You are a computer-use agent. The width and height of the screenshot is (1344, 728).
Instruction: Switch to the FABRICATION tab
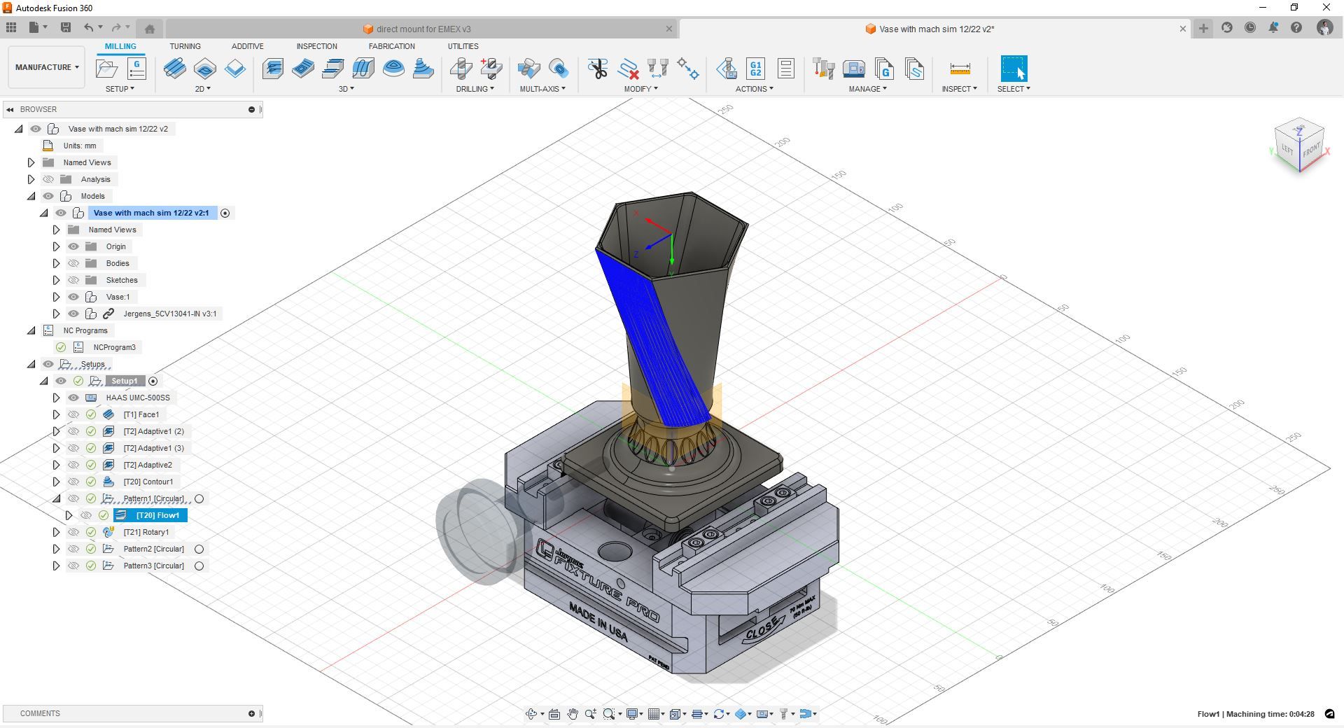click(392, 46)
